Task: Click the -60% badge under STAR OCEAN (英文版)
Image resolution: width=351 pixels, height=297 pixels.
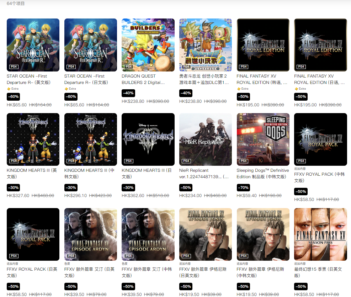Action: coord(14,97)
